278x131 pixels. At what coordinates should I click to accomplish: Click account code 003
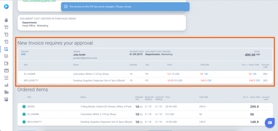click(265, 80)
